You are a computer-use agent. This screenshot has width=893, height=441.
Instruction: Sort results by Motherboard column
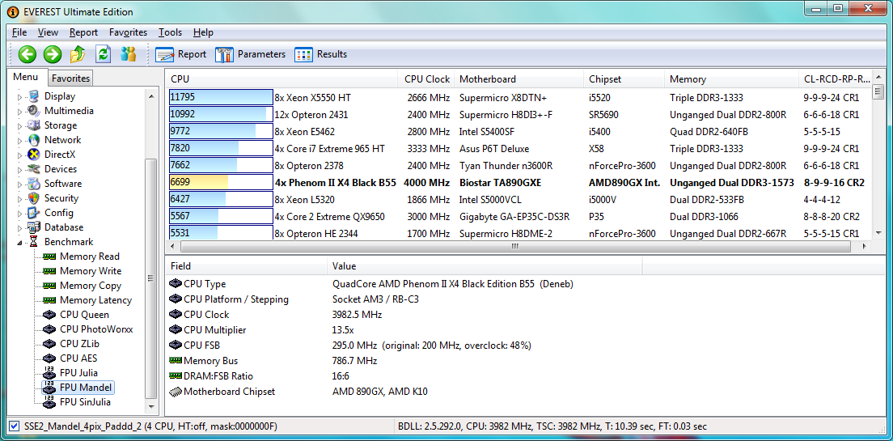(x=518, y=79)
